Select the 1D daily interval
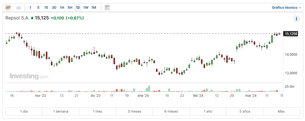305x121 pixels. pos(78,8)
